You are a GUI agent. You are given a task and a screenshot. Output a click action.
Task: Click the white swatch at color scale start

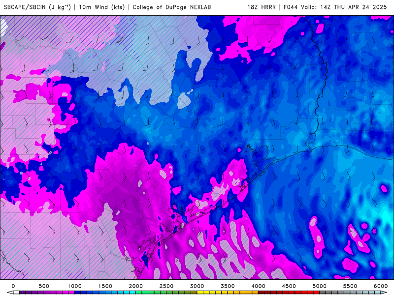(x=16, y=293)
